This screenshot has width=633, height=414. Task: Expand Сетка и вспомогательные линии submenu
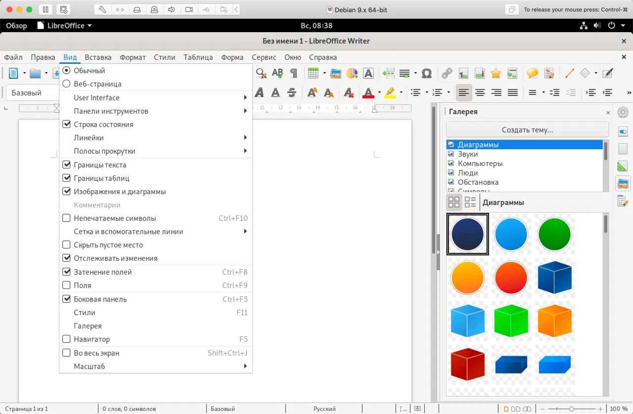pyautogui.click(x=156, y=232)
